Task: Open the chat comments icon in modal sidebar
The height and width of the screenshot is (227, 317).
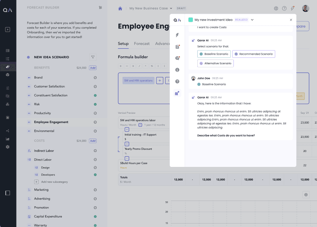Action: tap(177, 58)
